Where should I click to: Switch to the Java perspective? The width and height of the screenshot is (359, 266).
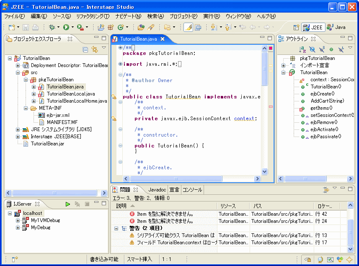[x=336, y=28]
